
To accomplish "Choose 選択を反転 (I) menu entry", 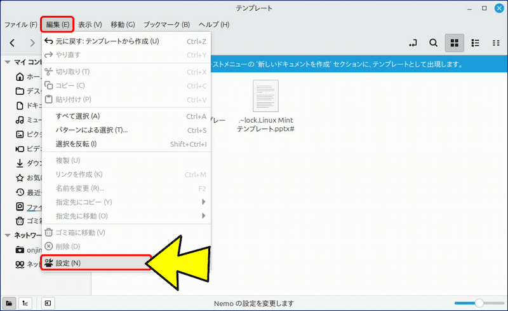I will [x=126, y=144].
